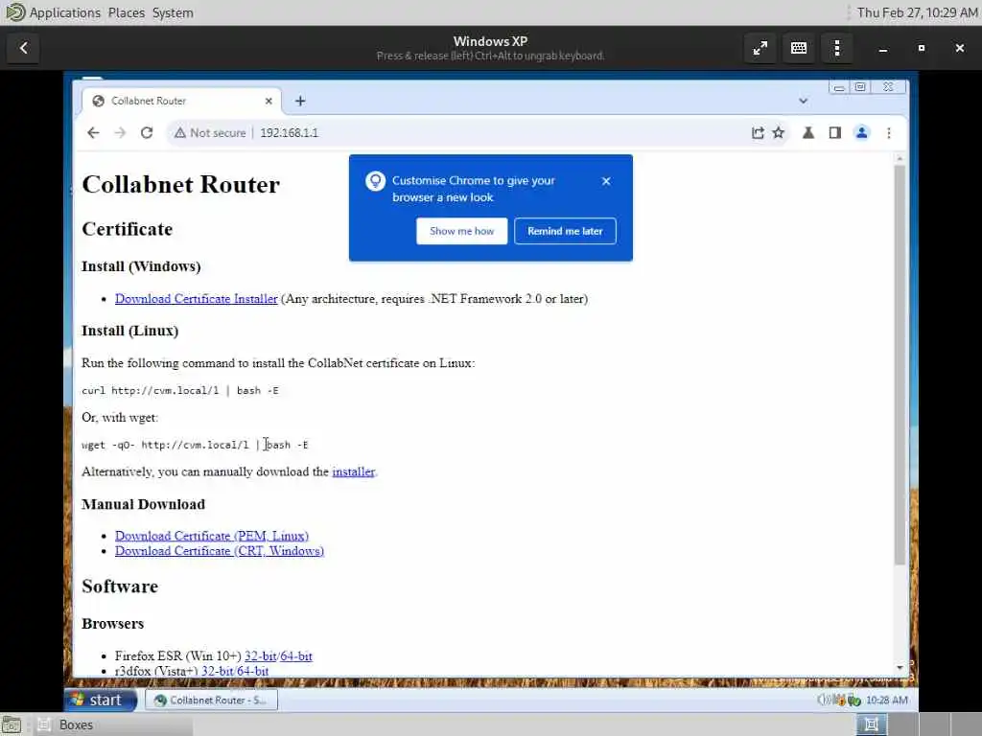This screenshot has width=982, height=736.
Task: Click scrollbar up arrow
Action: point(900,159)
